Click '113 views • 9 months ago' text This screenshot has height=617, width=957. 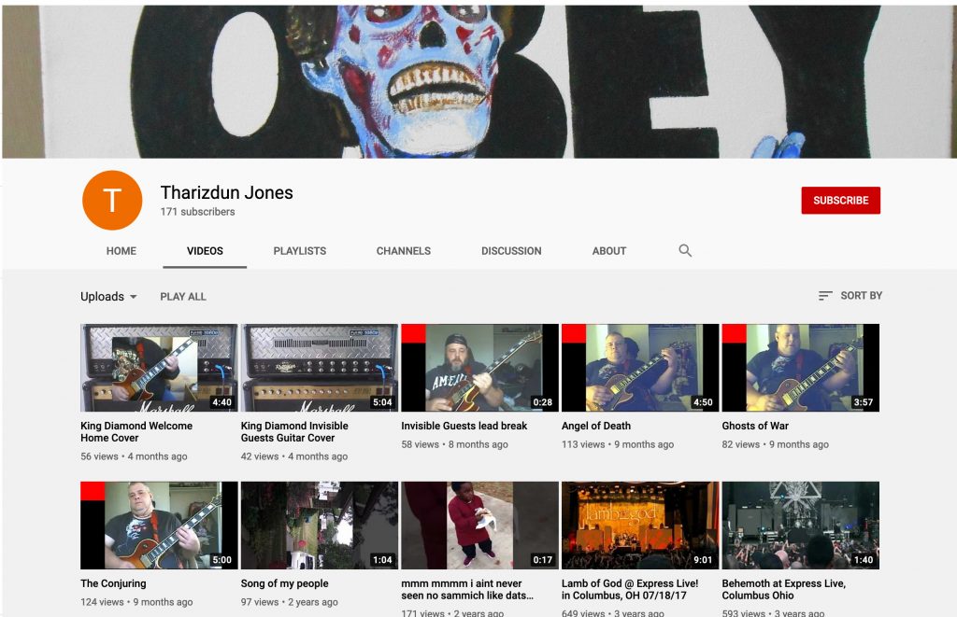coord(618,444)
